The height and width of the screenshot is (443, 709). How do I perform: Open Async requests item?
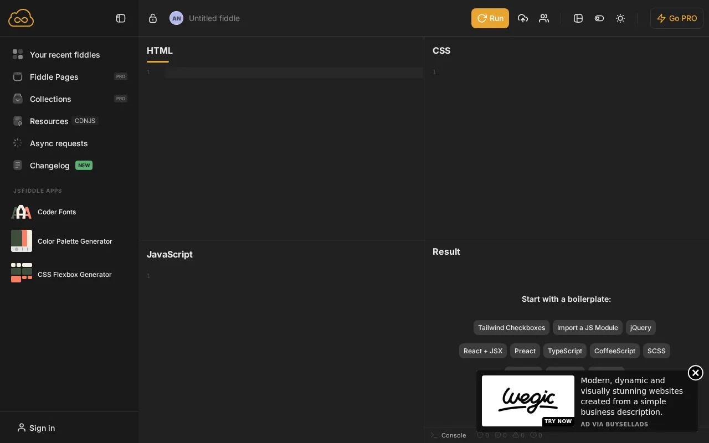tap(69, 143)
